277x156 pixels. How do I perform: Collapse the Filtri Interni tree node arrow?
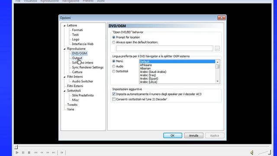pos(64,77)
